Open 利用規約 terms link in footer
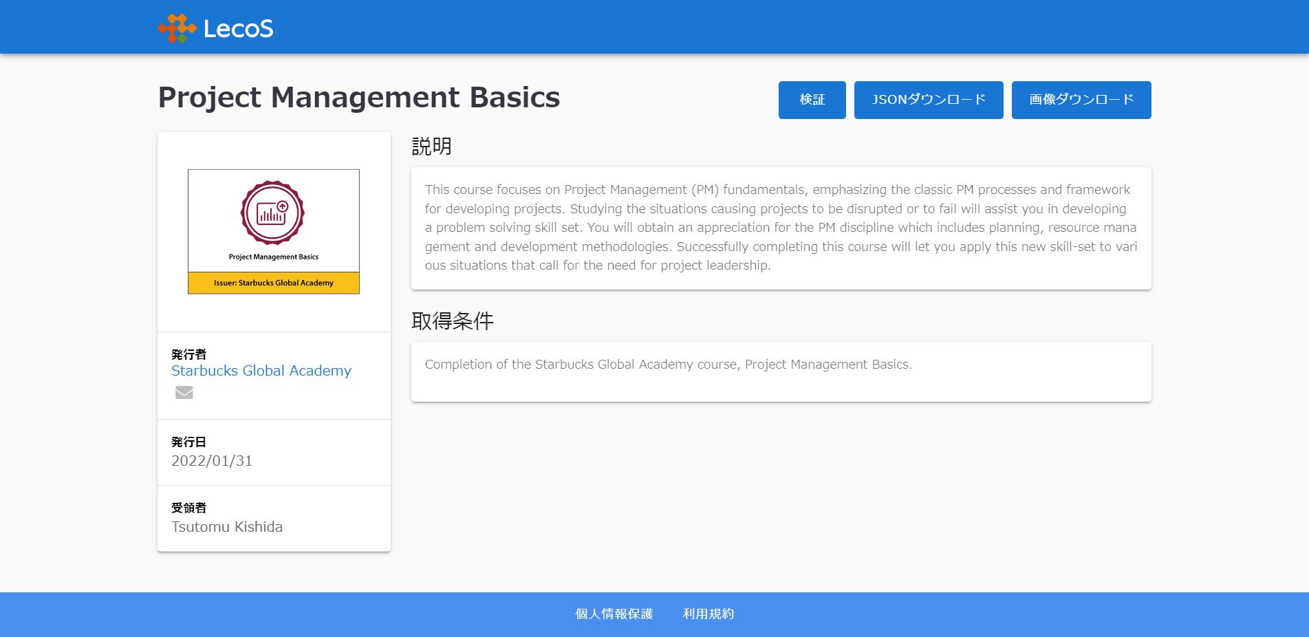Viewport: 1309px width, 637px height. (708, 614)
